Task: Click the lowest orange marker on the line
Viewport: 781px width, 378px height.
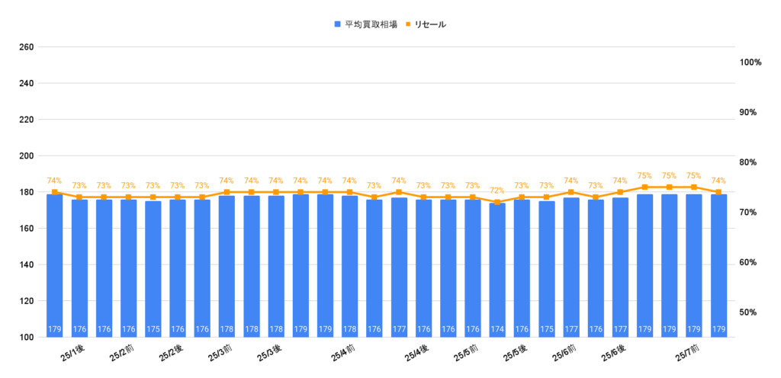Action: coord(497,202)
